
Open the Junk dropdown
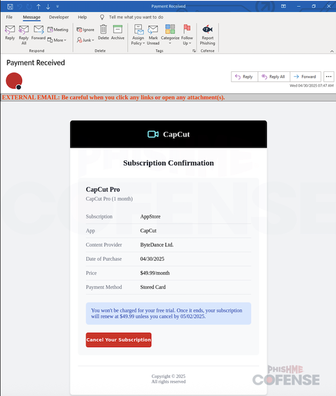(85, 40)
